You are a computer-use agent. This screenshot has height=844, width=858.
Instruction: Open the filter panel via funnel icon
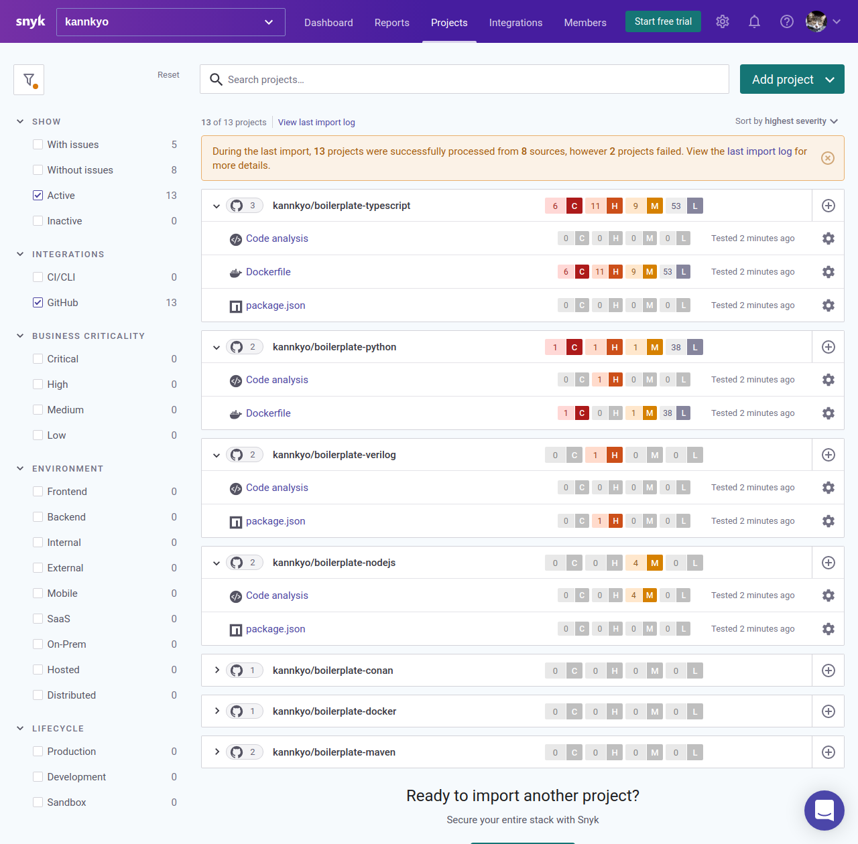point(28,79)
